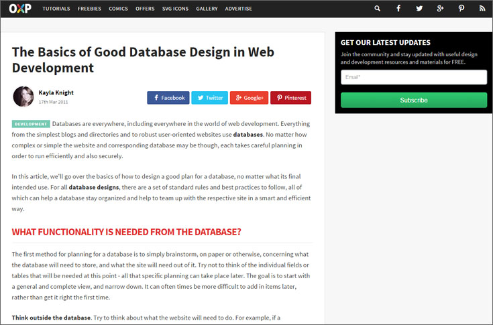
Task: Click bold 'database designs' text
Action: coord(94,187)
